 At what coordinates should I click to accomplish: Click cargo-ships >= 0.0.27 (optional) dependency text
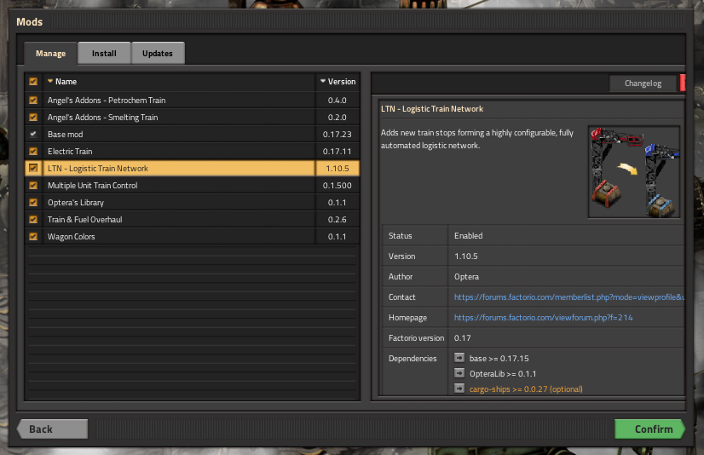pos(526,389)
